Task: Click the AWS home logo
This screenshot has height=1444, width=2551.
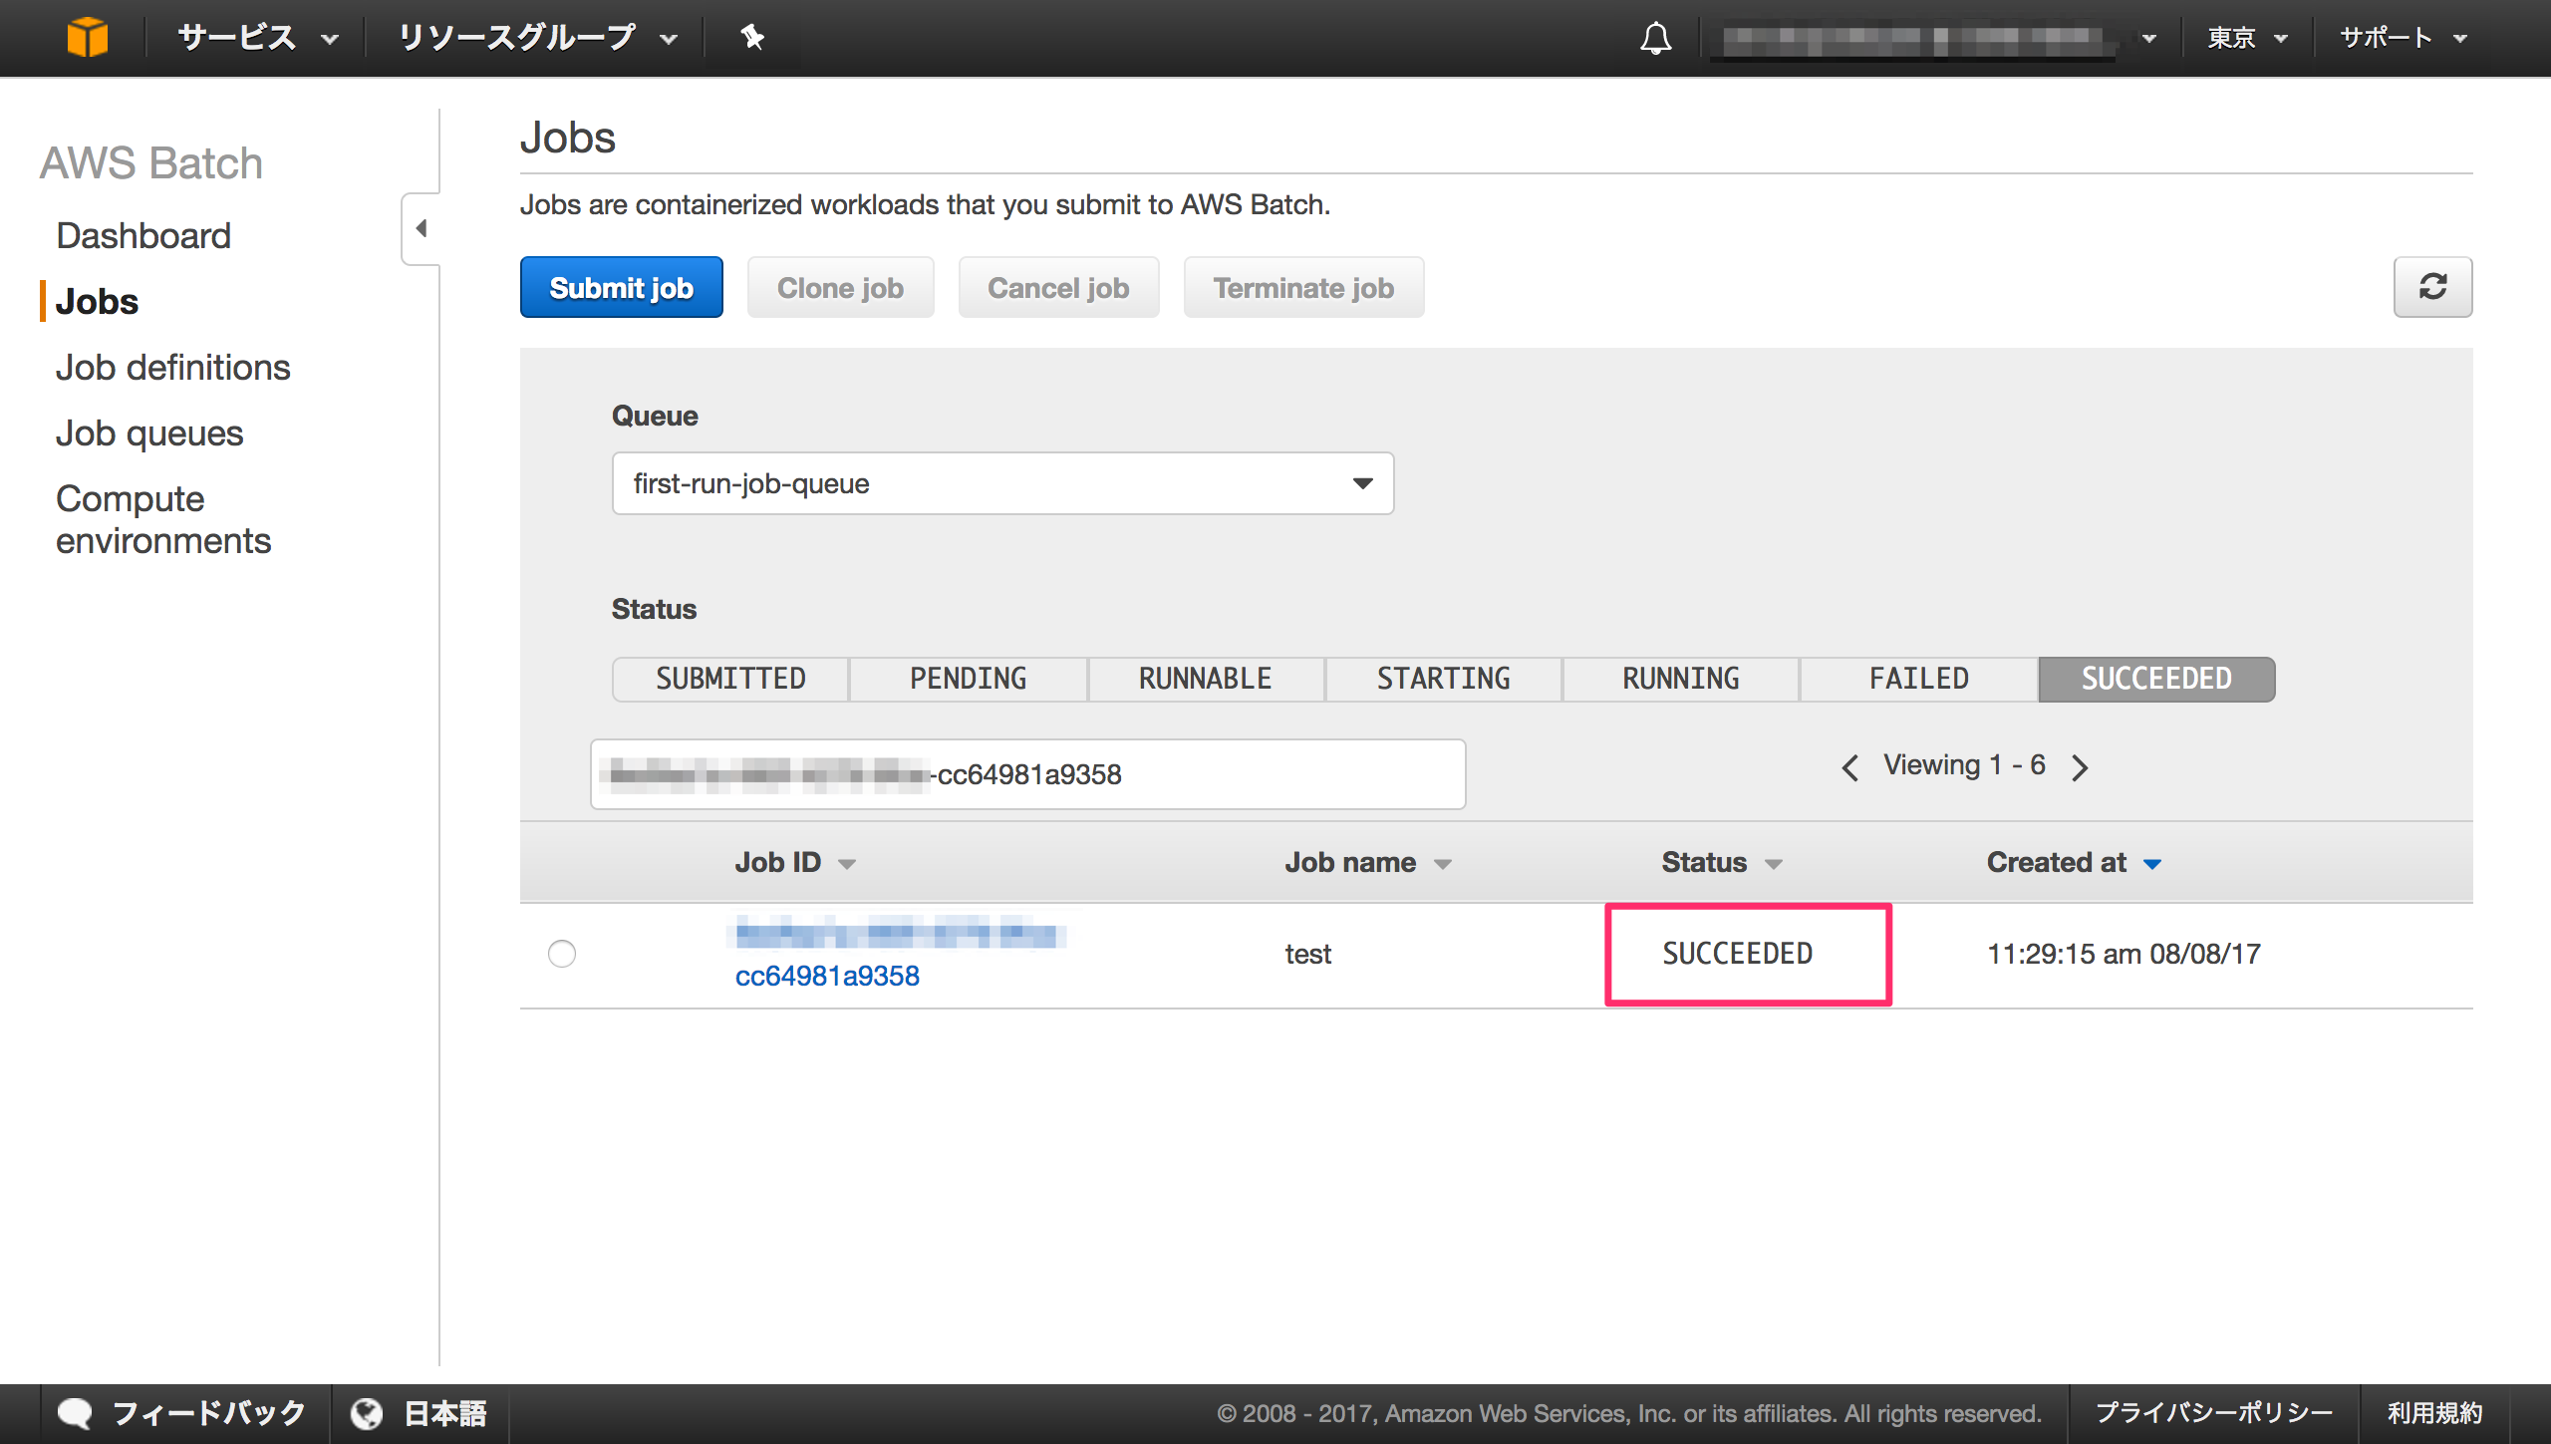Action: click(x=88, y=37)
